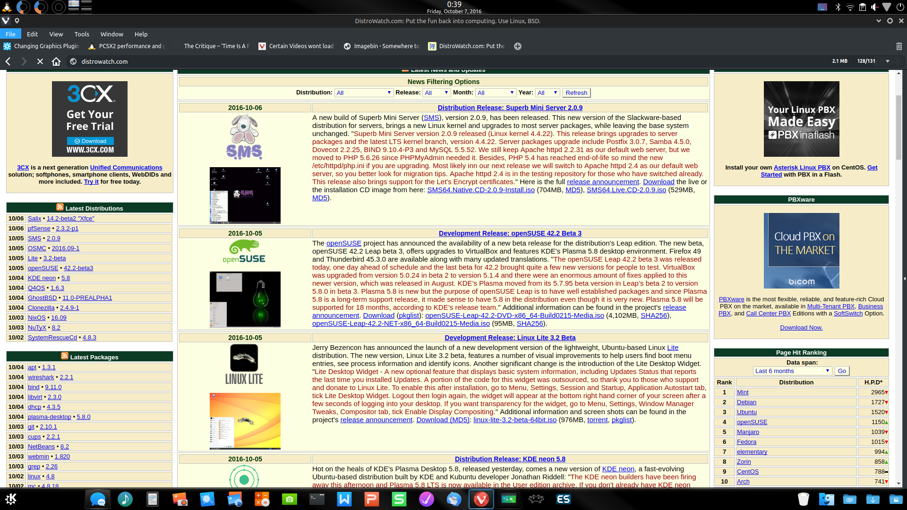Open the File menu

10,34
